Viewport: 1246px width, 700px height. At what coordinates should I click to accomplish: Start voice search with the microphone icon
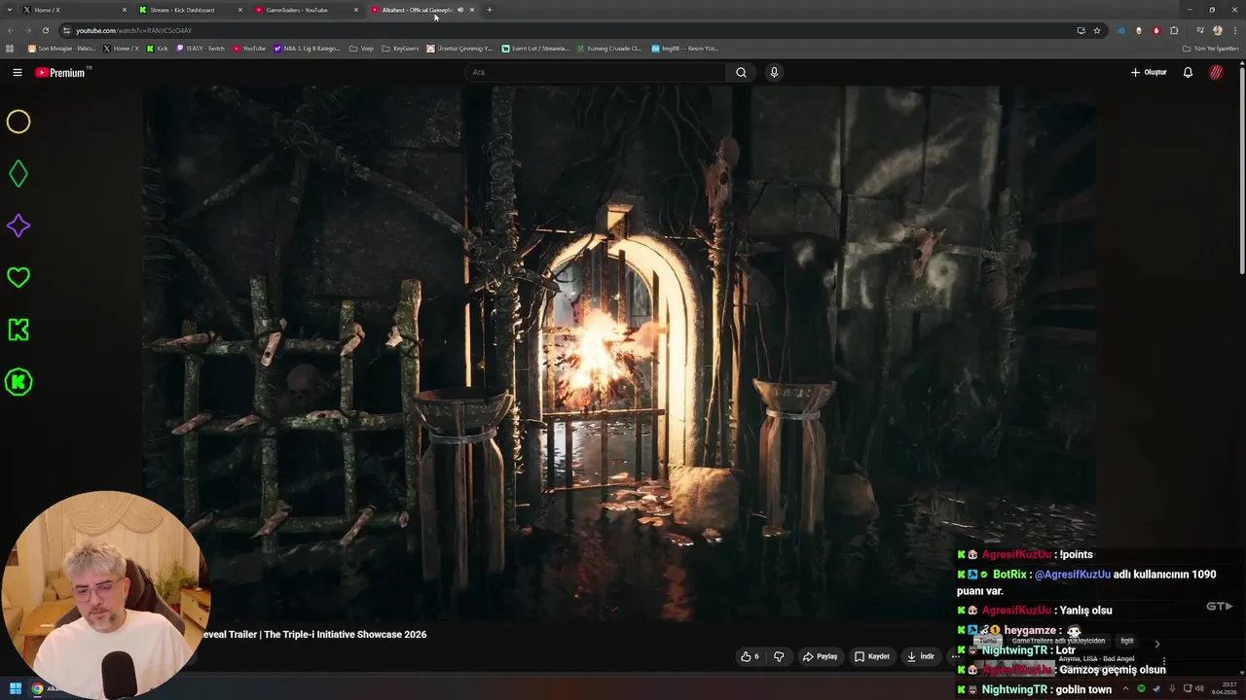click(x=774, y=72)
